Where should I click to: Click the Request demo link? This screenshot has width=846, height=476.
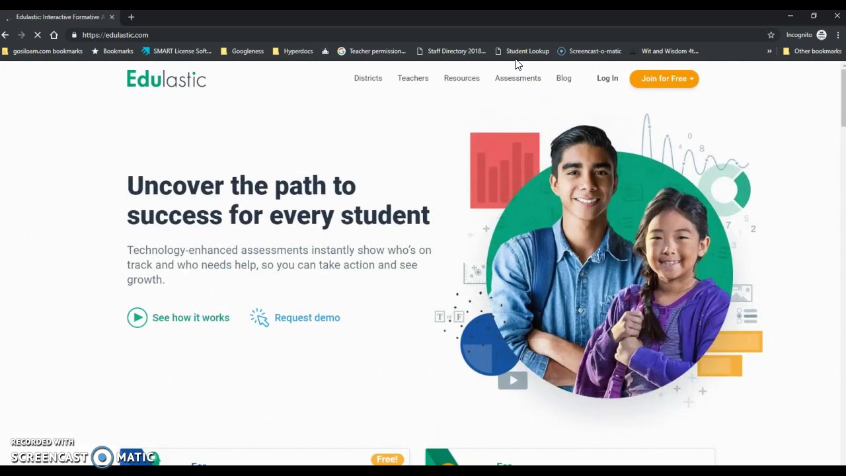pyautogui.click(x=307, y=318)
